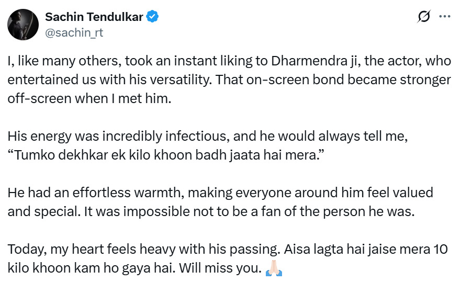Click the folded hands emoji

click(x=275, y=269)
